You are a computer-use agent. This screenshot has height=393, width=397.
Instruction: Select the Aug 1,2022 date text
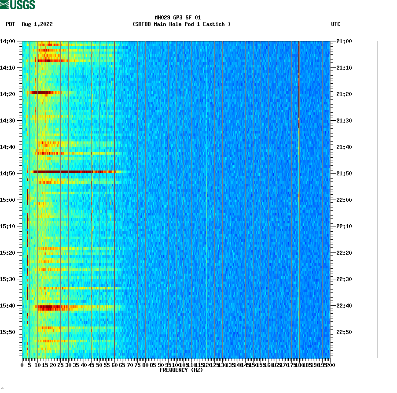pos(37,25)
